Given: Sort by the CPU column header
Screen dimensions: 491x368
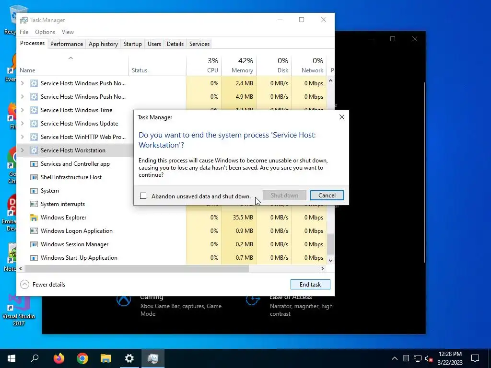Looking at the screenshot, I should tap(204, 65).
